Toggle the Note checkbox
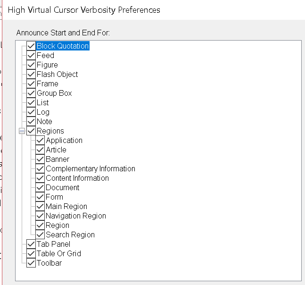 click(31, 121)
